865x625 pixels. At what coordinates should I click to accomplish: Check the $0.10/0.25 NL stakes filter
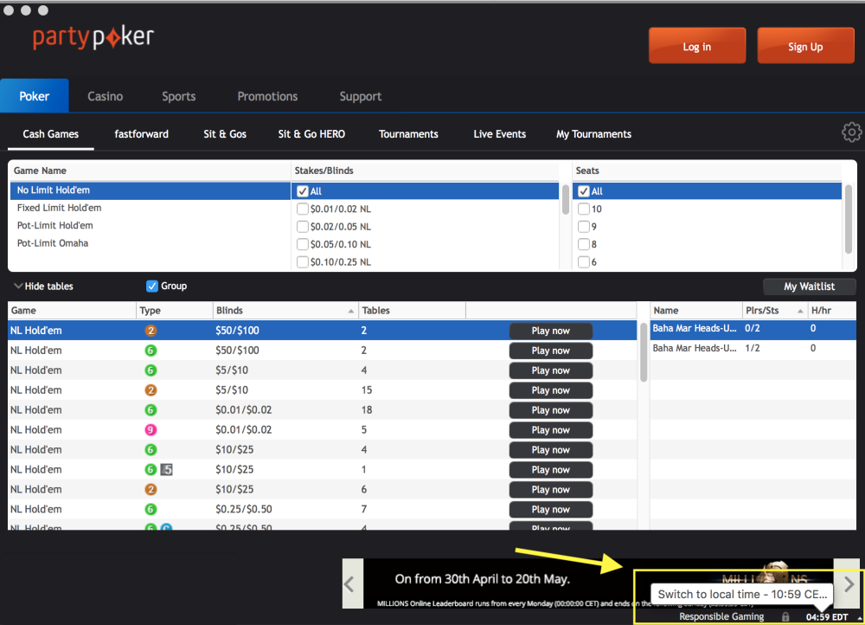tap(302, 262)
